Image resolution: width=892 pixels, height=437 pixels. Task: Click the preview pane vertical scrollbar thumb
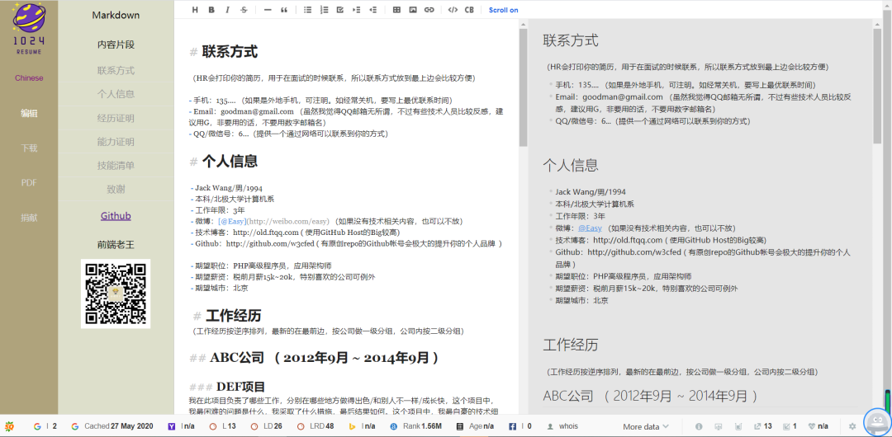click(876, 85)
